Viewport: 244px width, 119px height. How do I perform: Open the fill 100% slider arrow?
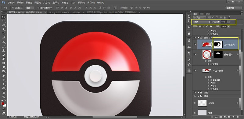coord(228,26)
